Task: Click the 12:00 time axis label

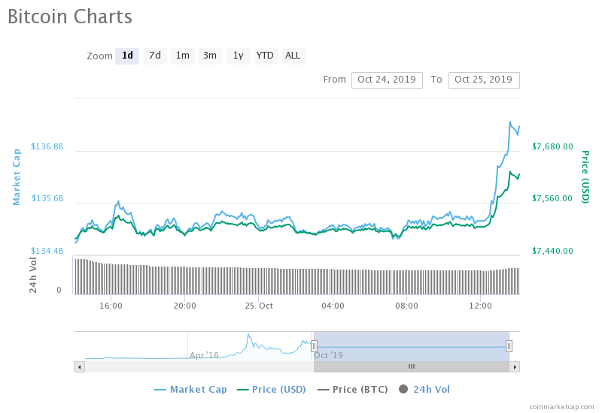Action: (x=480, y=306)
